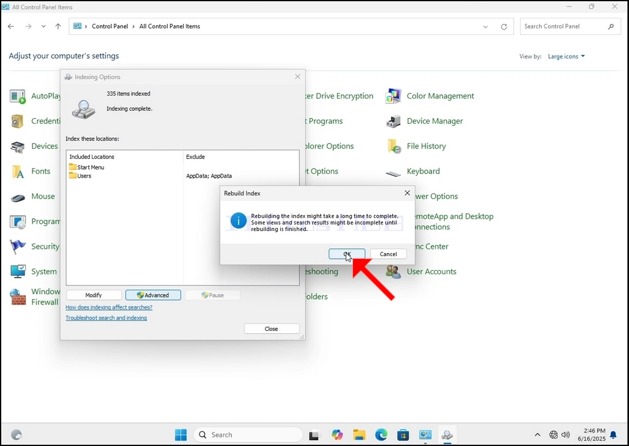Expand the address bar history dropdown

coord(485,26)
